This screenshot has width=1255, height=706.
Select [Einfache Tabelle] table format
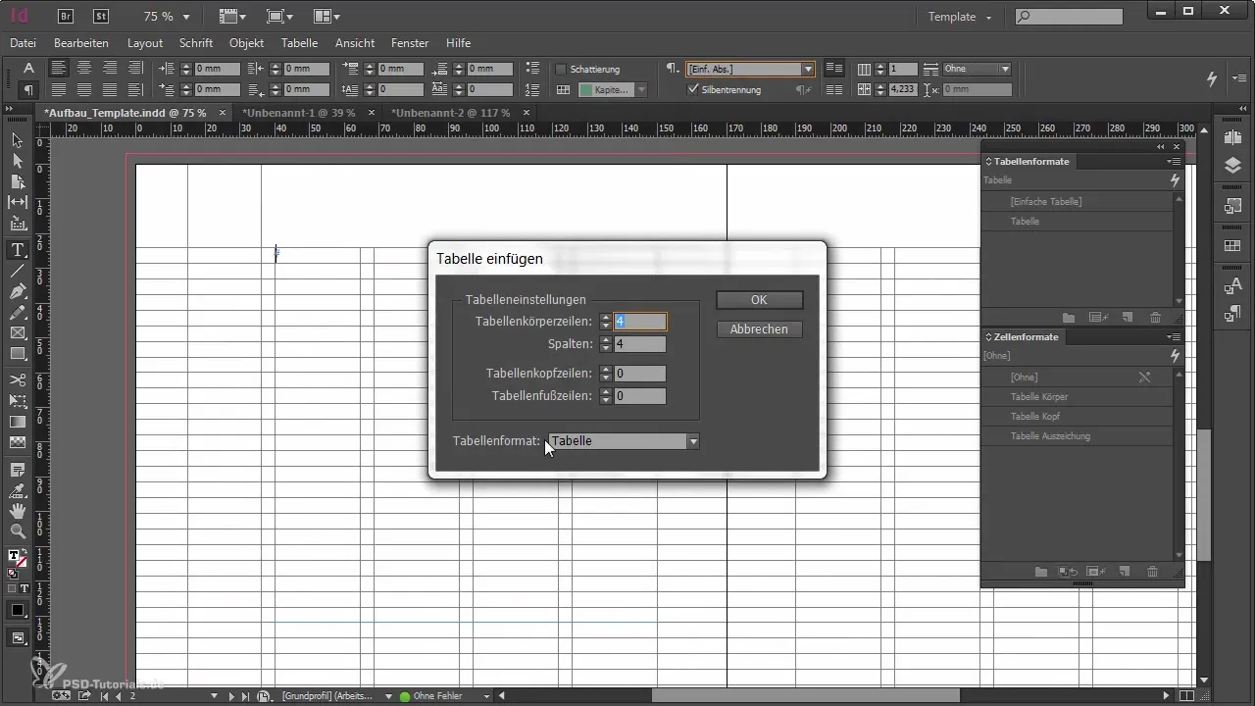1078,201
